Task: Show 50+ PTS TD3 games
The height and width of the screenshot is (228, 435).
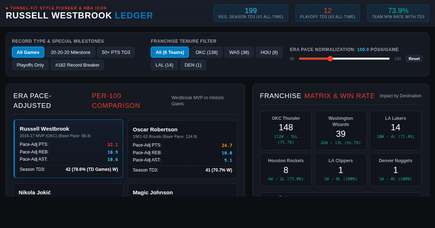Action: (116, 52)
